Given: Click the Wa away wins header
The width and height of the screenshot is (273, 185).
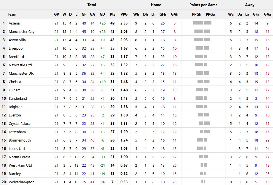Looking at the screenshot, I should point(231,14).
